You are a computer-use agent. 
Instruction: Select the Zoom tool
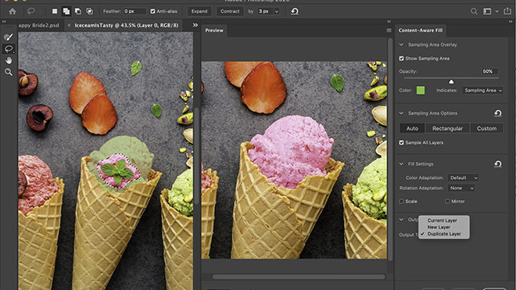(x=9, y=72)
